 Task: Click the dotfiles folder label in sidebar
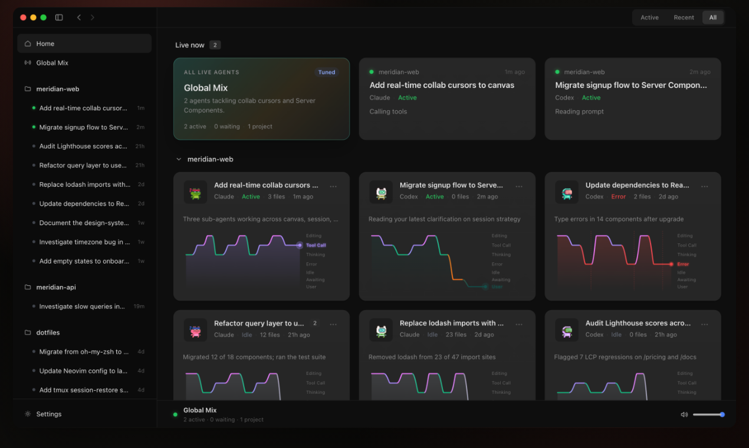[x=48, y=332]
